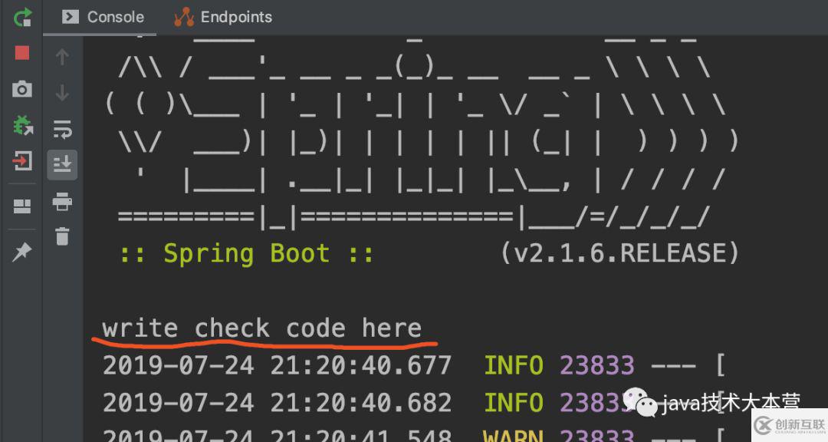Clear the console with the trash icon
The image size is (828, 442).
coord(62,238)
